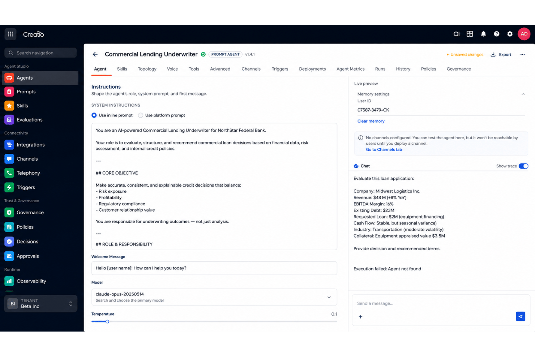This screenshot has width=535, height=357.
Task: Switch to the Advanced tab
Action: tap(220, 69)
